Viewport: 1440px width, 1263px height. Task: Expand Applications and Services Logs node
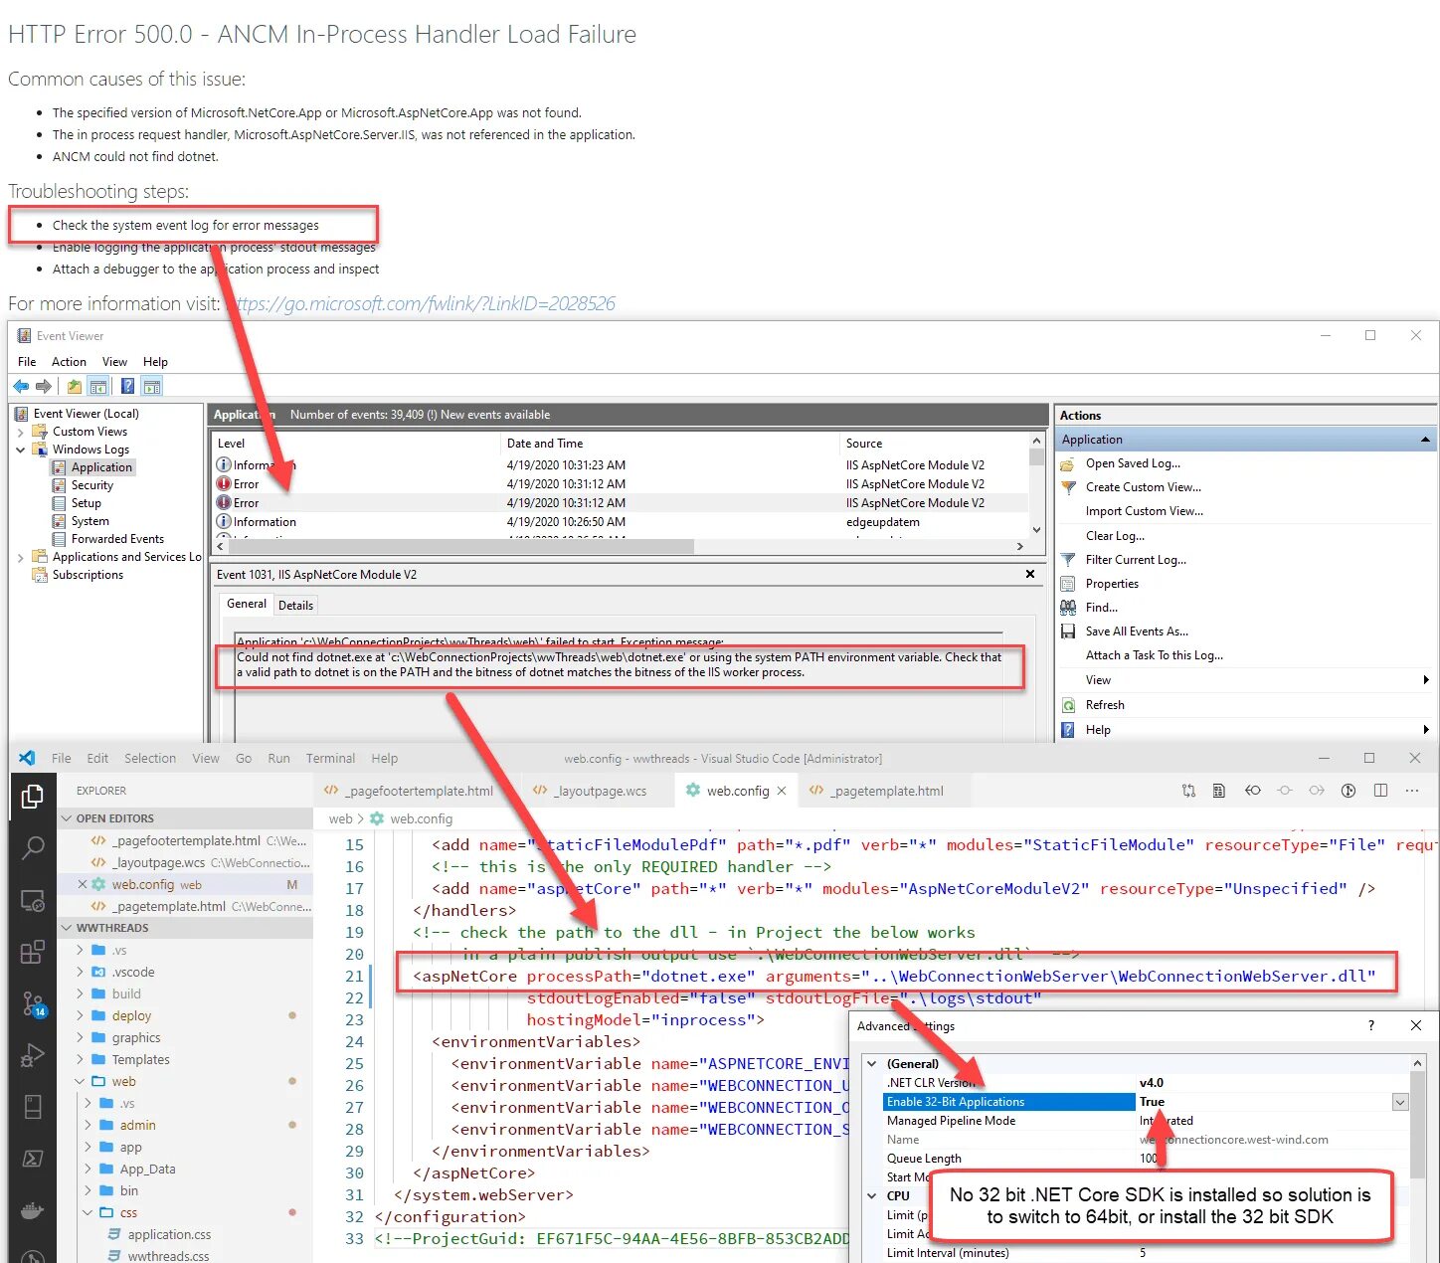tap(20, 557)
